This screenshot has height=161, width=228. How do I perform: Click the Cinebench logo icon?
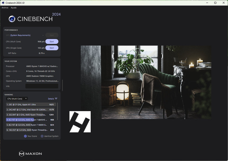click(12, 19)
